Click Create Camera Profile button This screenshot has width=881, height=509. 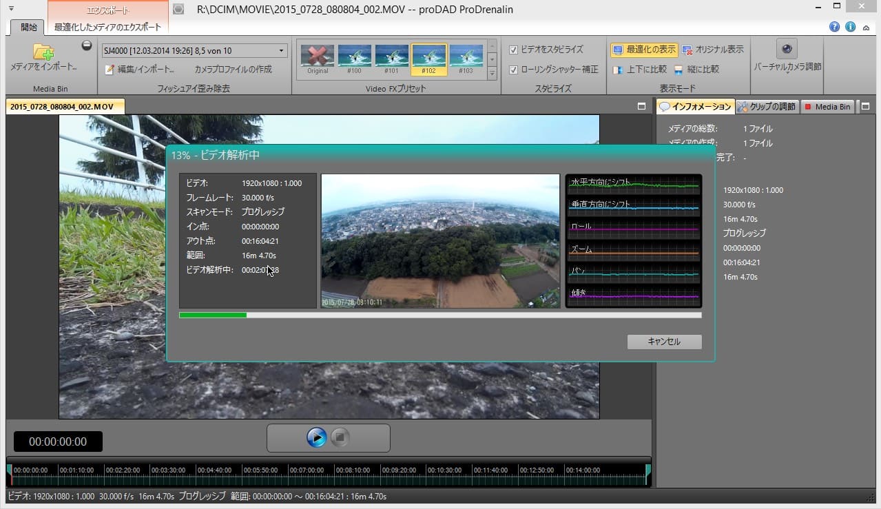point(233,70)
